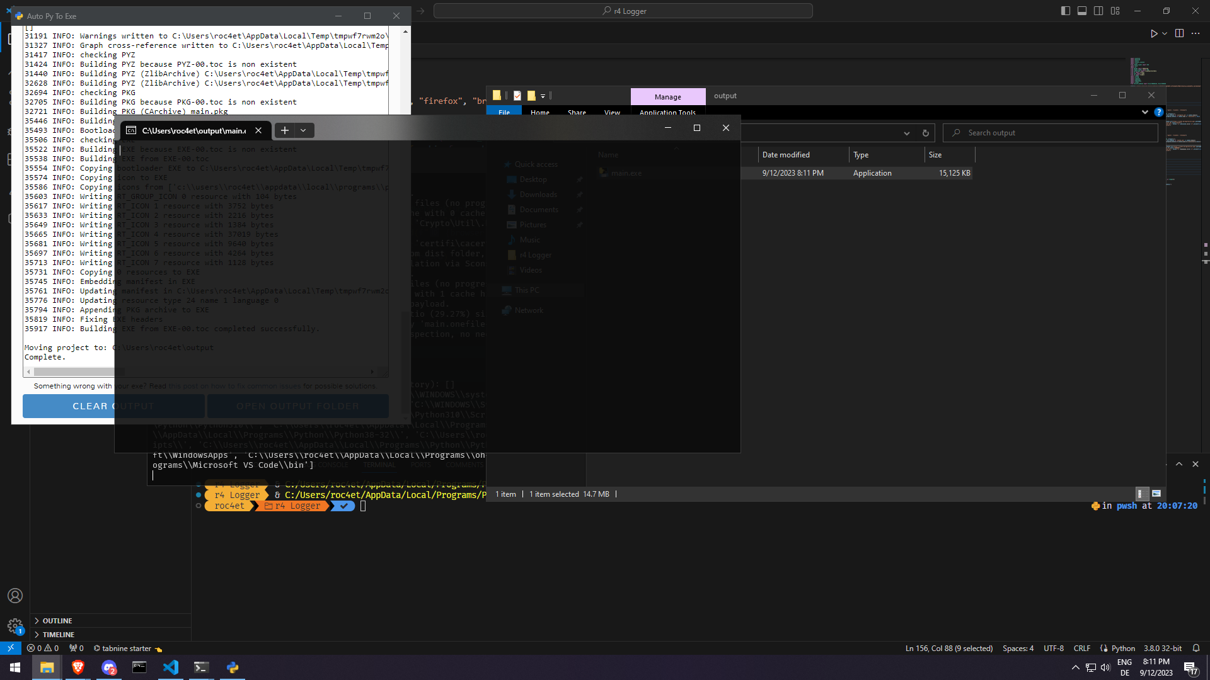
Task: Split the editor to the right
Action: click(x=1179, y=33)
